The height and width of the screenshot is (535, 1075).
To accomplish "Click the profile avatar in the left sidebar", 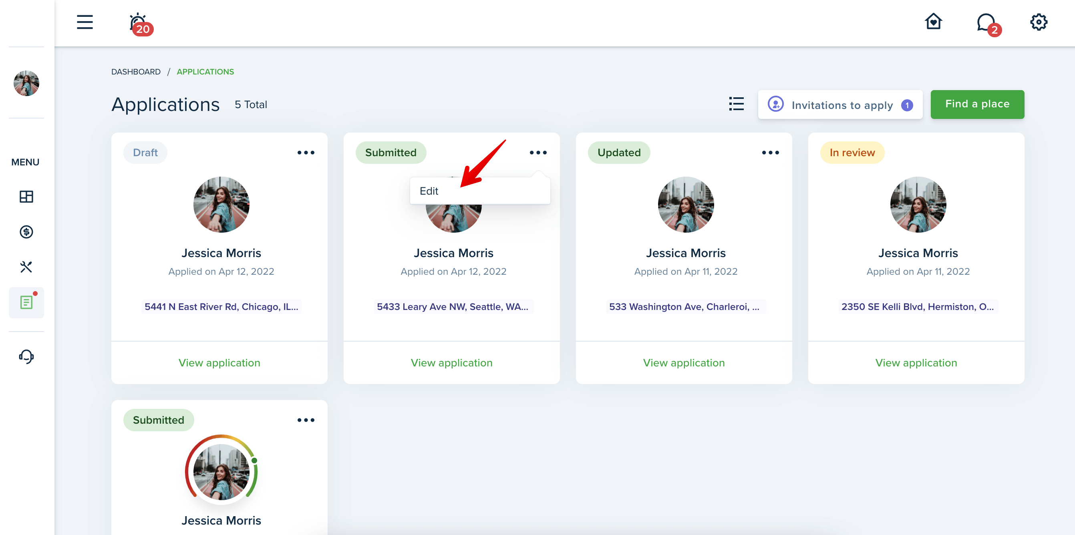I will coord(26,83).
